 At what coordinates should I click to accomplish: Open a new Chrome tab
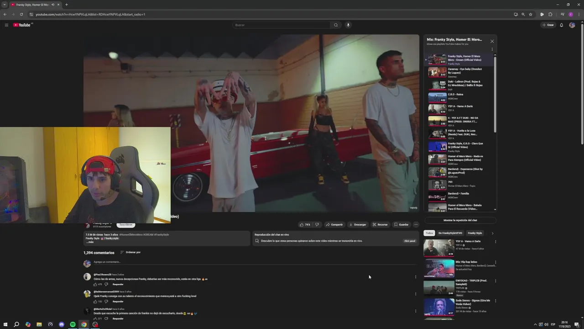coord(67,5)
